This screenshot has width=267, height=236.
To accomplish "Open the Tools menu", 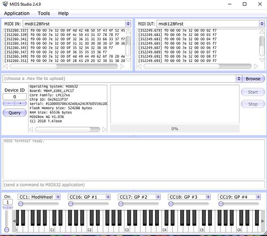I will [44, 13].
